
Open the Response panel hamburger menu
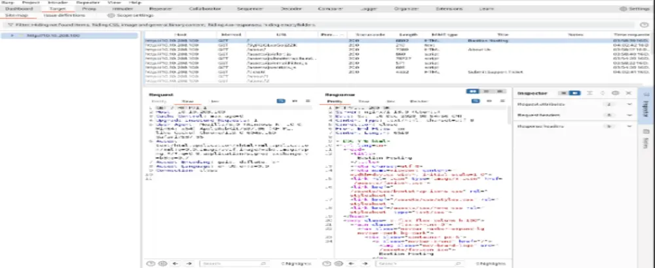[502, 101]
